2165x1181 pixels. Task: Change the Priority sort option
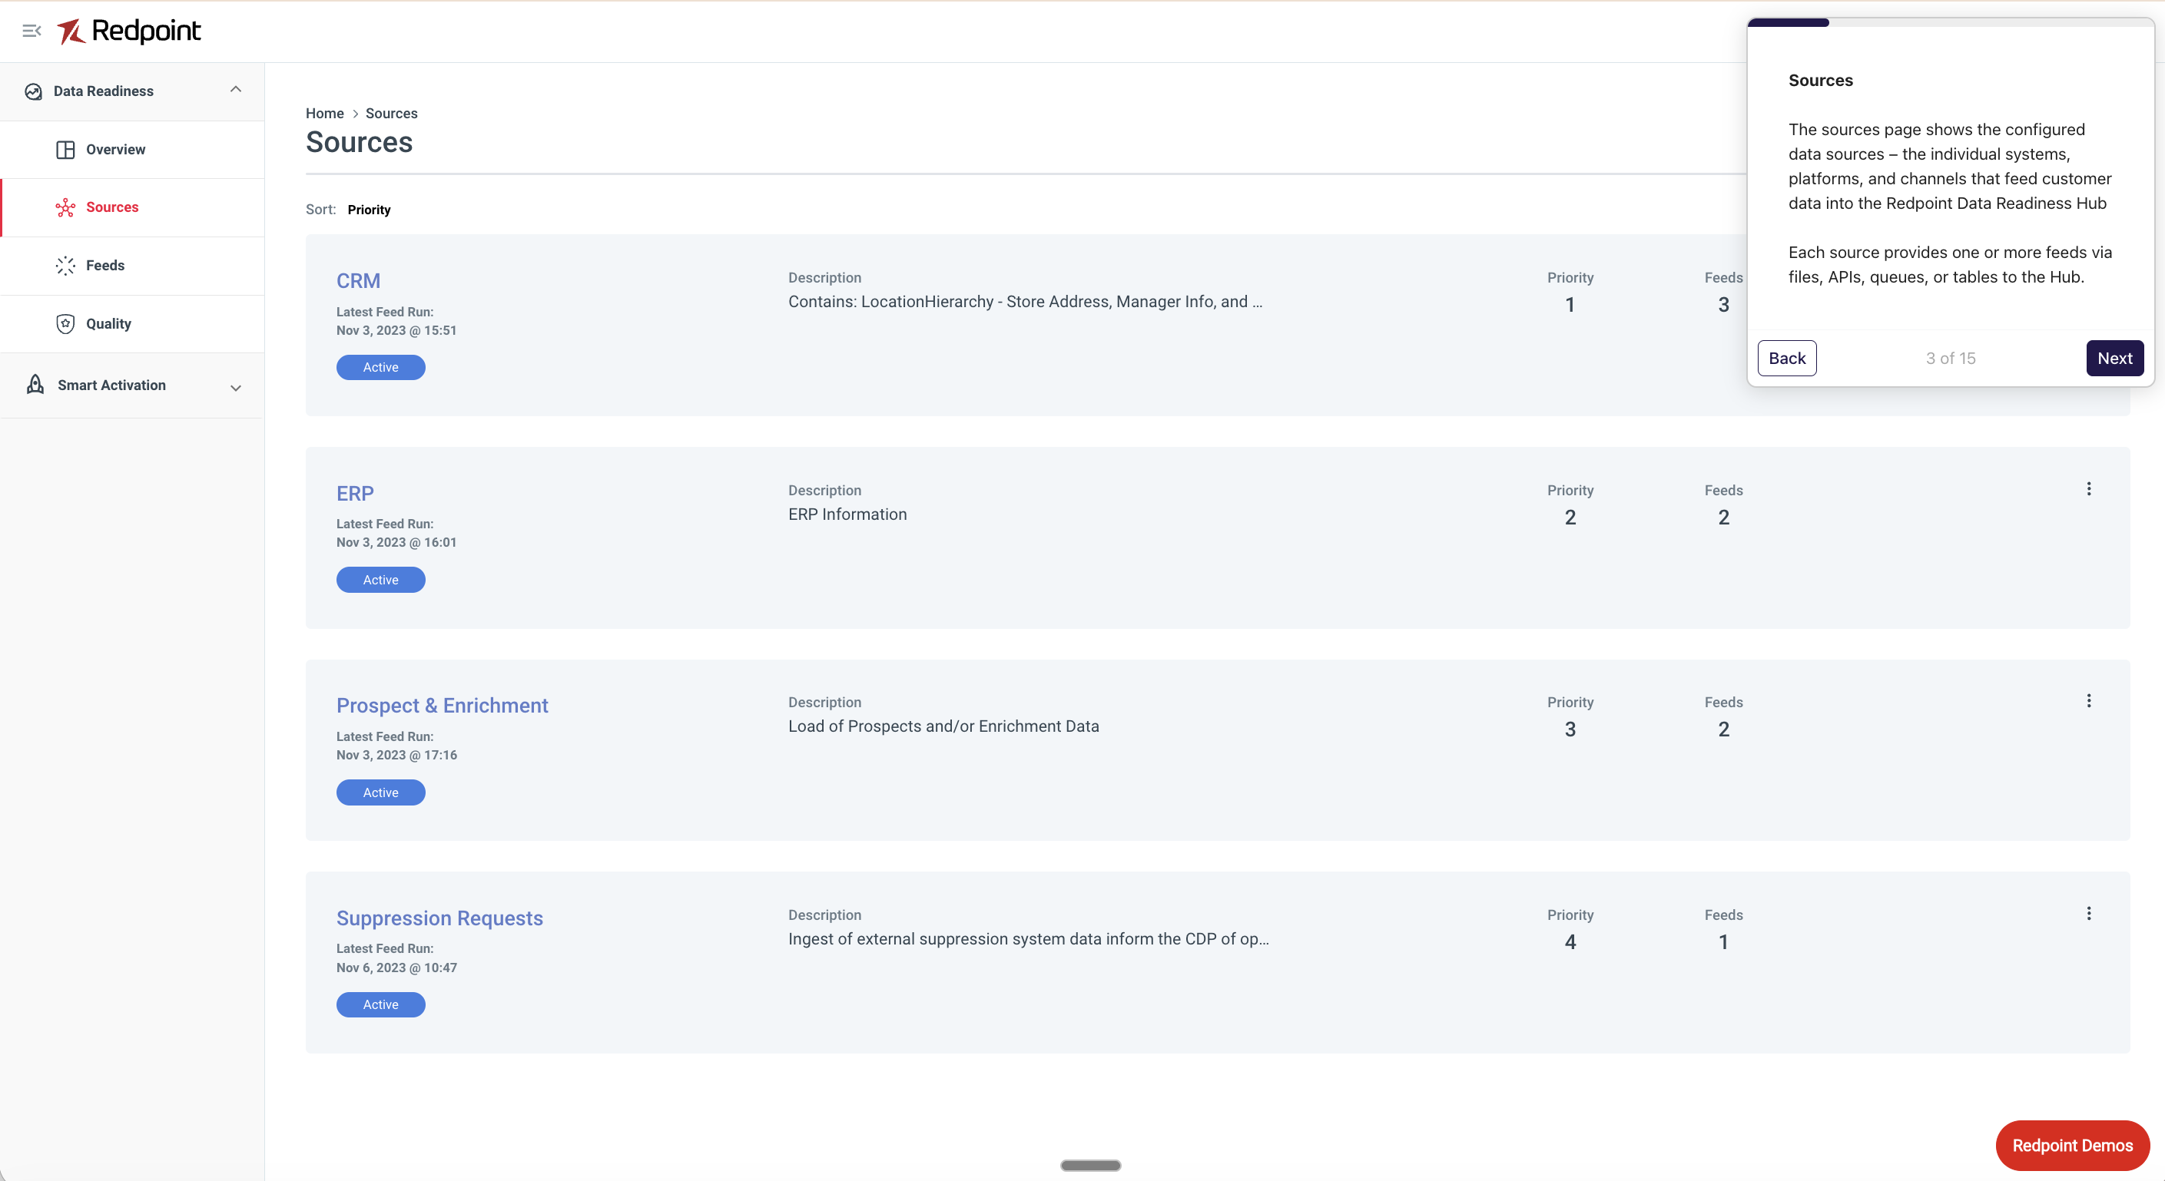pos(369,210)
